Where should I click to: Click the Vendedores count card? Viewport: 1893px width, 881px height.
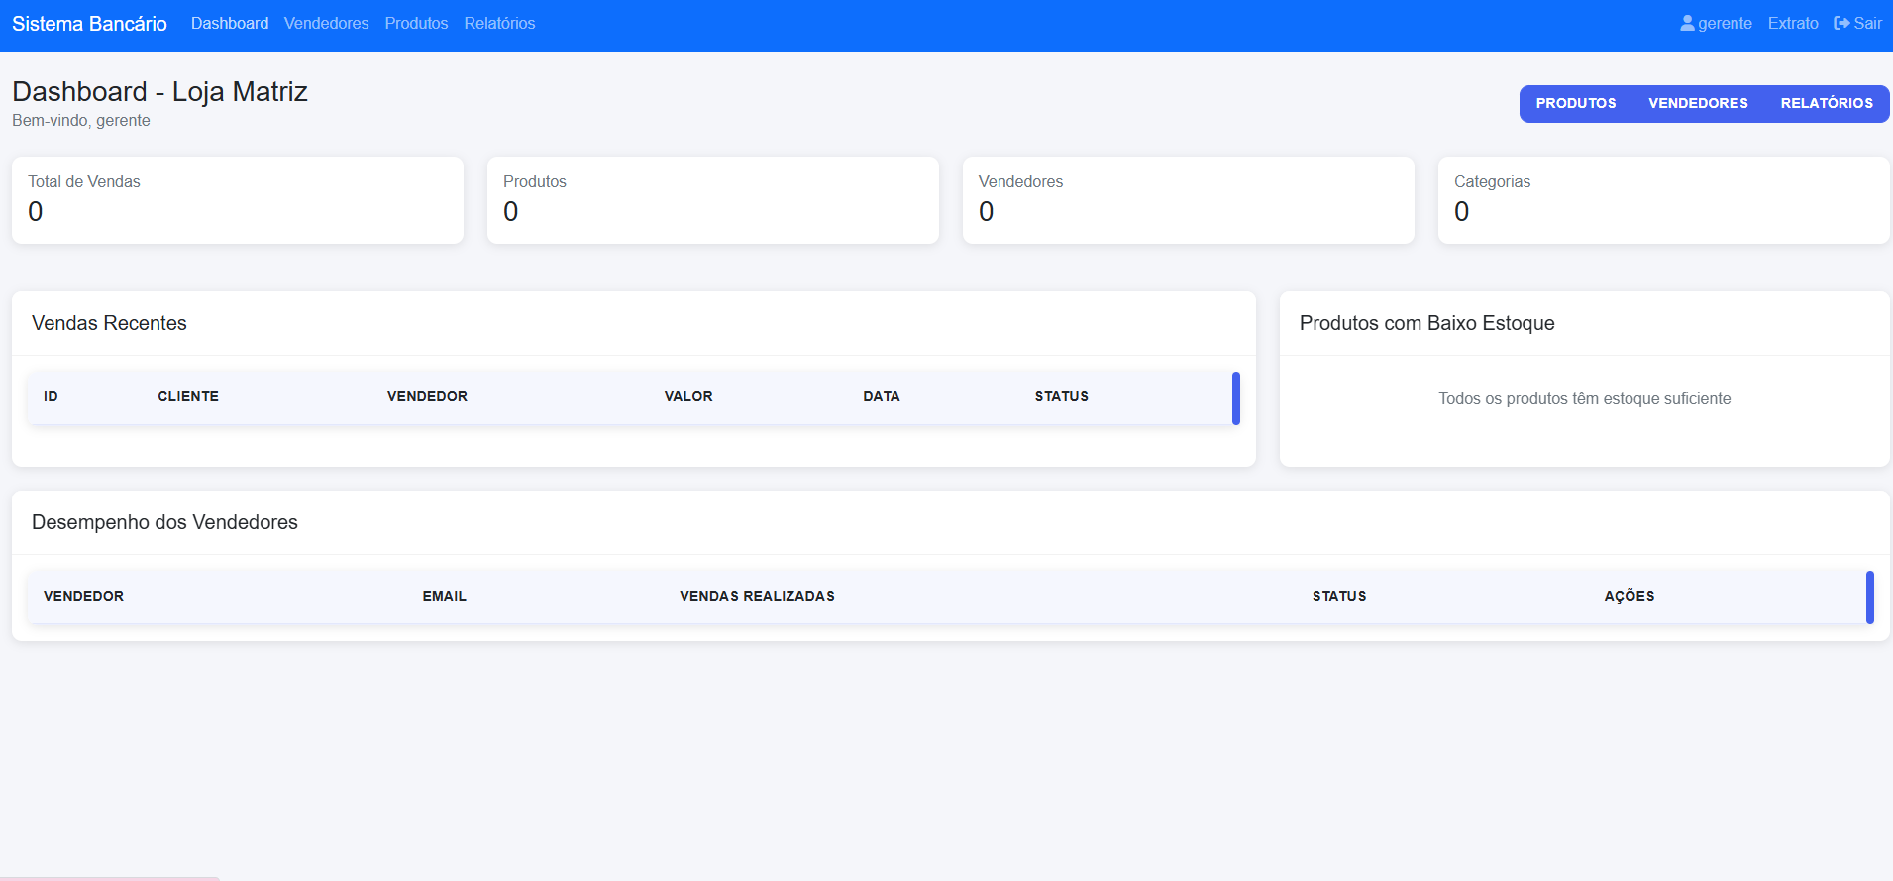point(1188,199)
